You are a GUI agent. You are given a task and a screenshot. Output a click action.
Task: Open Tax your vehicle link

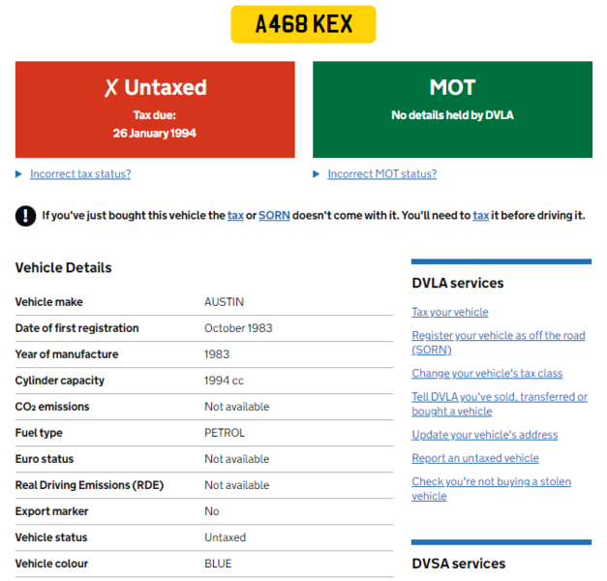[450, 312]
